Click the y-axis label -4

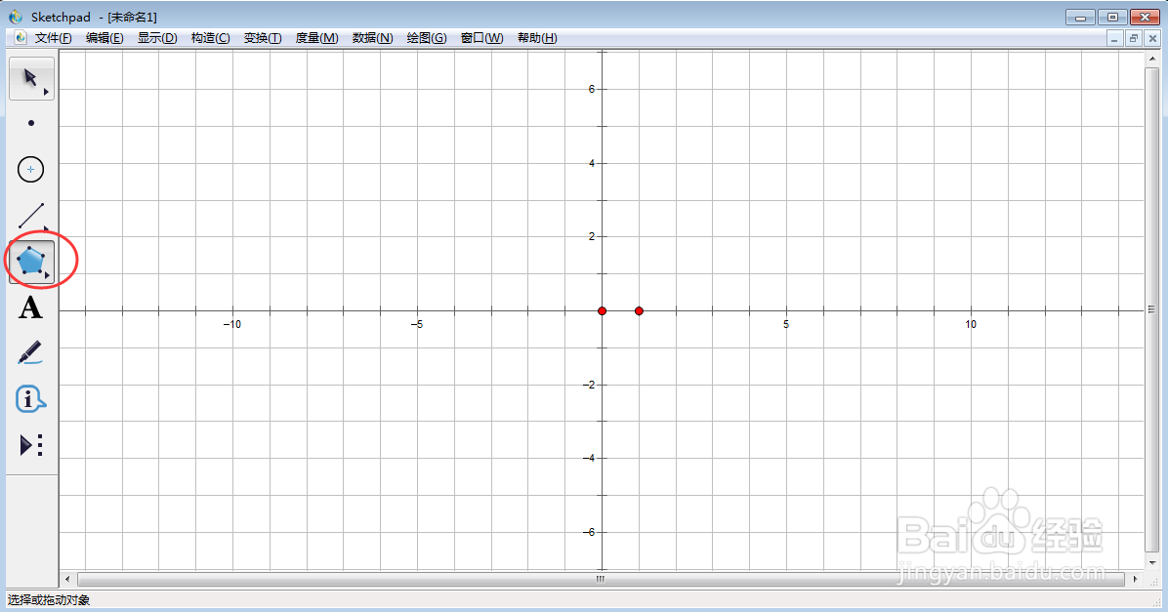589,458
